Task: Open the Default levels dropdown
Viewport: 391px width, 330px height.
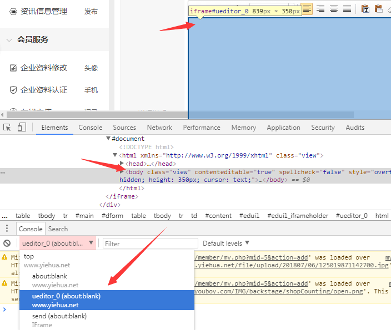Action: pyautogui.click(x=226, y=243)
